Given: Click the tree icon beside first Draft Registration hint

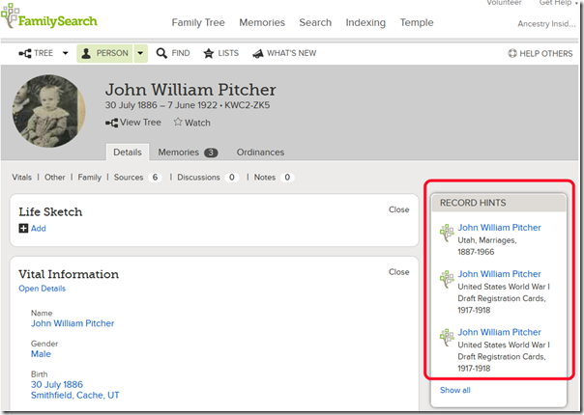Looking at the screenshot, I should point(447,279).
